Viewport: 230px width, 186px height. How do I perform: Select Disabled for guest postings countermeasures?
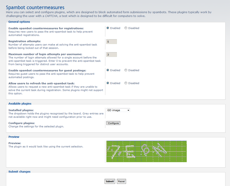tap(126, 70)
